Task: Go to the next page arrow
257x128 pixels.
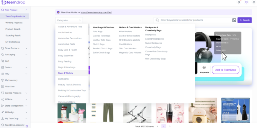Action: pyautogui.click(x=170, y=126)
